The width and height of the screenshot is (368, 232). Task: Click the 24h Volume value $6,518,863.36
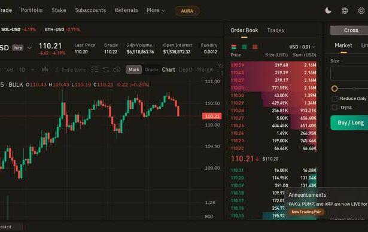(x=141, y=52)
